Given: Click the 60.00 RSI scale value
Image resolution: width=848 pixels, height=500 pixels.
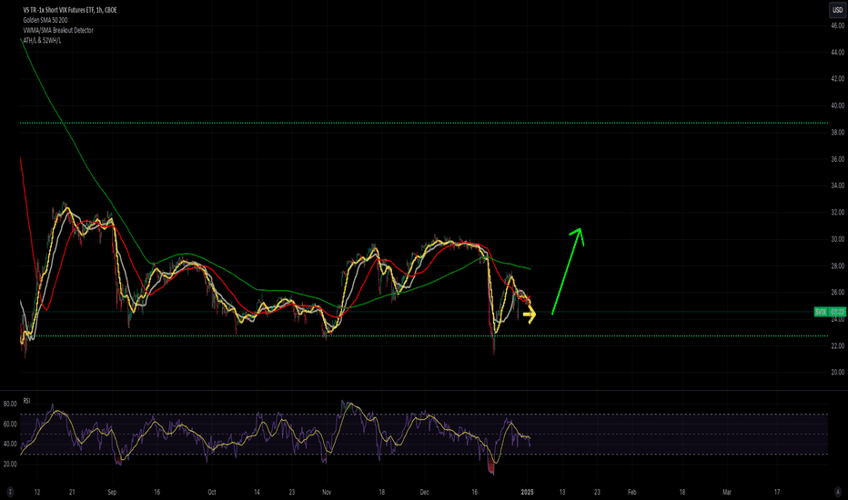Looking at the screenshot, I should [10, 425].
